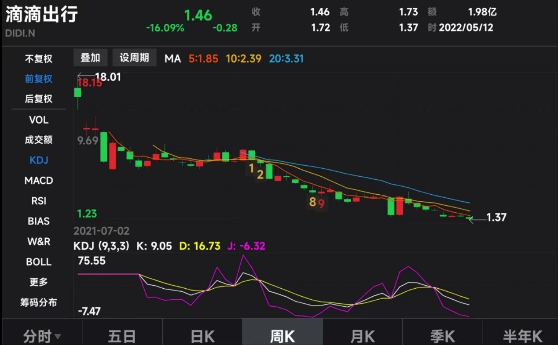This screenshot has width=558, height=345.
Task: Open the 分时 tab dropdown
Action: coord(42,337)
